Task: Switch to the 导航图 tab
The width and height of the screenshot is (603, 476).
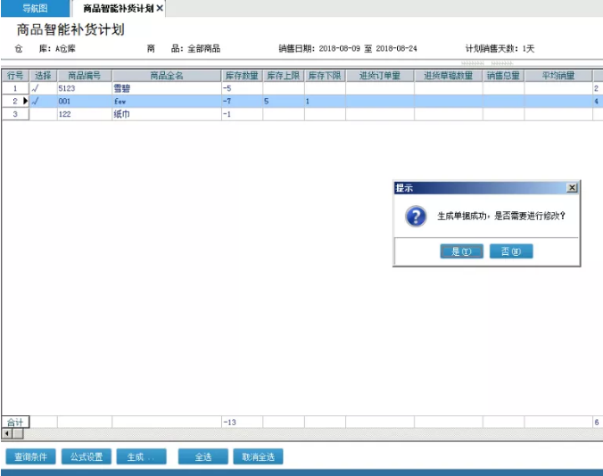Action: pos(35,8)
